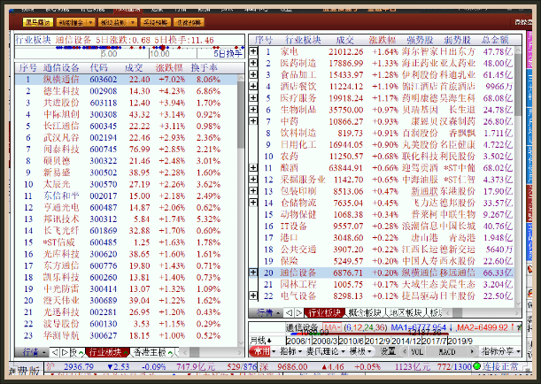Click left-panel tab scroll-right arrow
Screen dimensions: 541x384
click(65, 352)
